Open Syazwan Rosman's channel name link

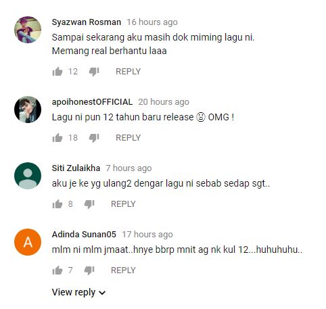87,22
